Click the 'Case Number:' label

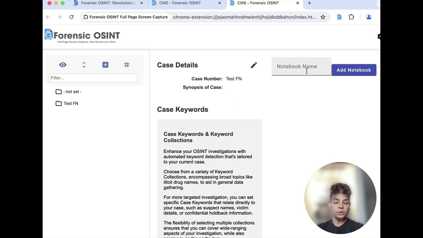(x=207, y=79)
